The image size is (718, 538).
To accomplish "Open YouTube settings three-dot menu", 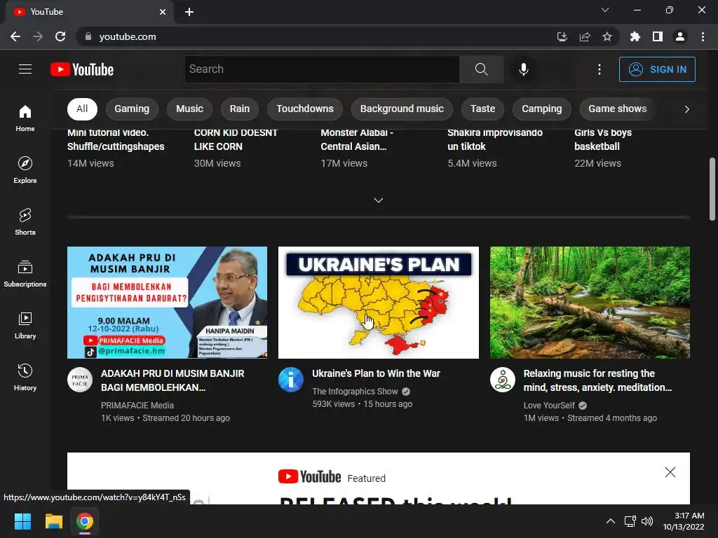I will (x=599, y=69).
